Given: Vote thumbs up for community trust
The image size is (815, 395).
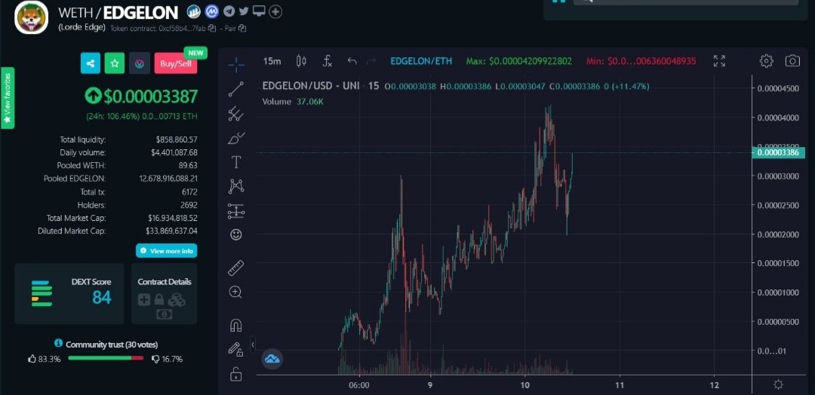Looking at the screenshot, I should (x=32, y=359).
